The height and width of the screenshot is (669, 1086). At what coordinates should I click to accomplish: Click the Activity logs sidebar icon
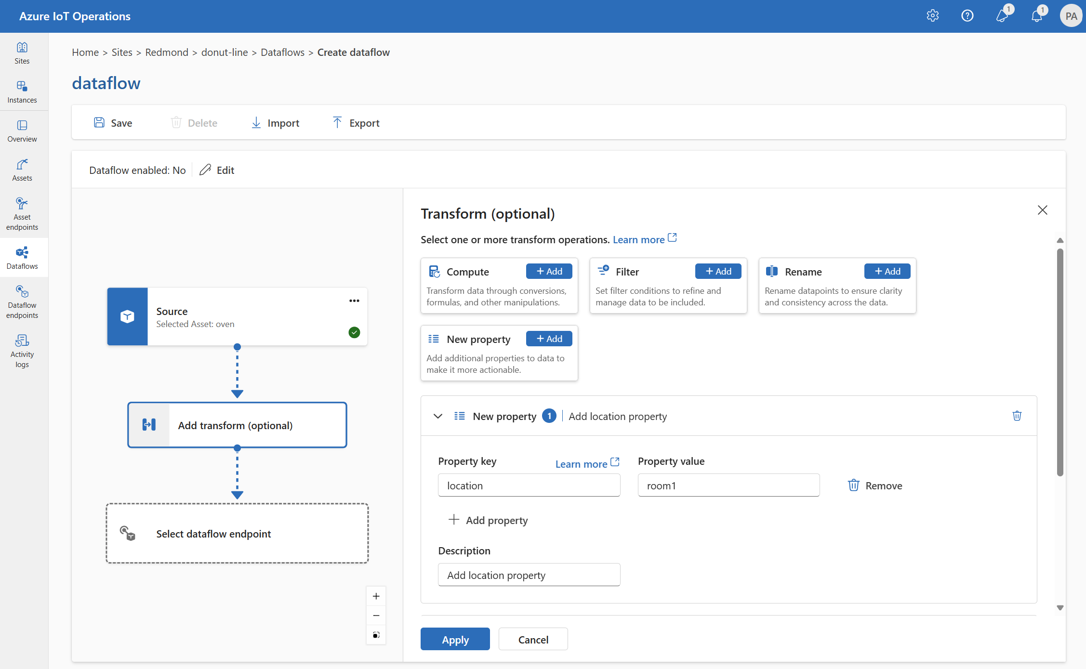click(x=21, y=348)
